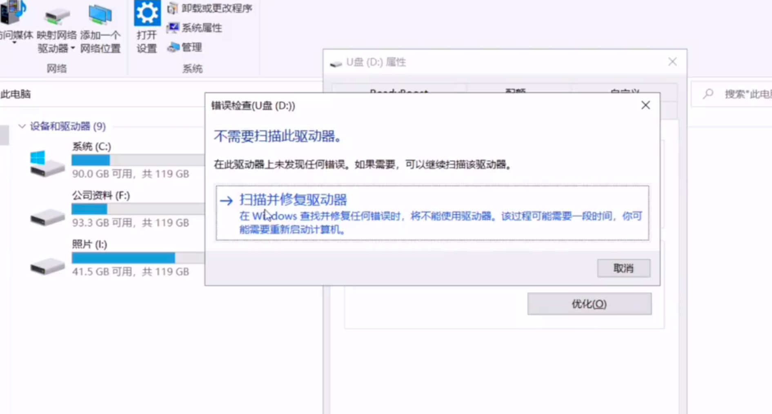Viewport: 772px width, 414px height.
Task: Click the I: drive usage bar
Action: pyautogui.click(x=138, y=258)
